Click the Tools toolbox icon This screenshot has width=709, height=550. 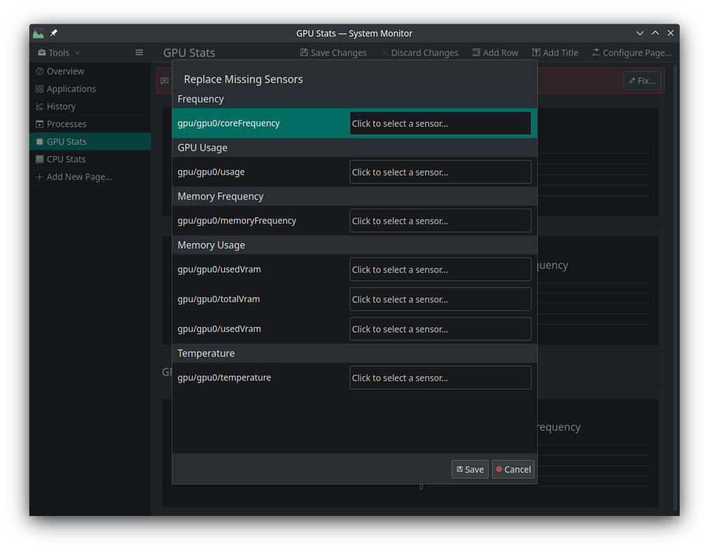(42, 52)
